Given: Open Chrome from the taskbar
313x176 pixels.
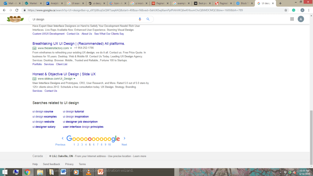Looking at the screenshot, I should pyautogui.click(x=27, y=172).
